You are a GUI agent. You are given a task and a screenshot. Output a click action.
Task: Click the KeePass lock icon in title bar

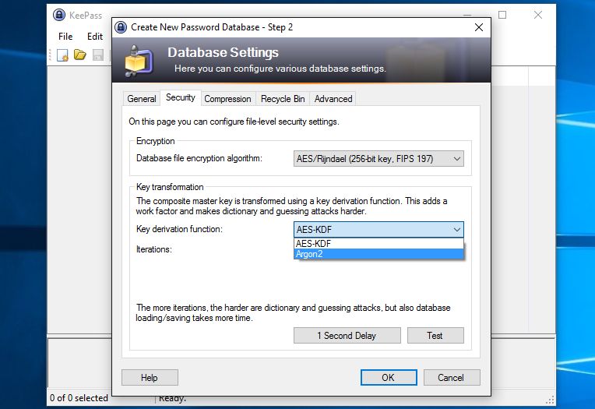click(59, 15)
